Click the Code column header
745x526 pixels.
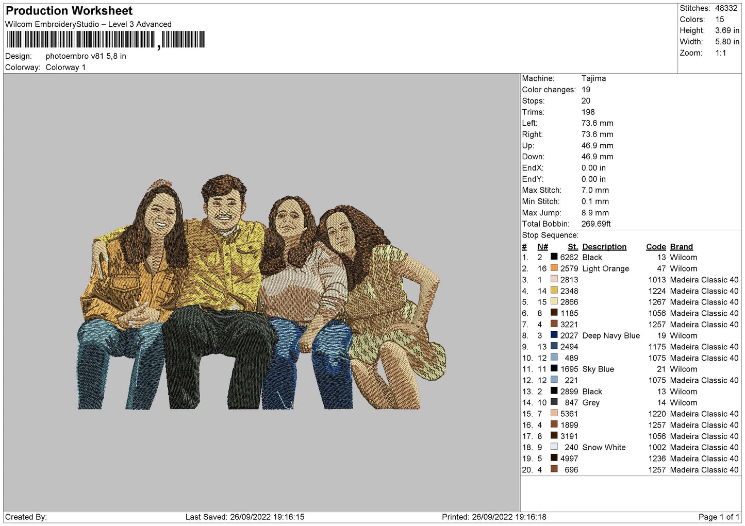pos(656,247)
